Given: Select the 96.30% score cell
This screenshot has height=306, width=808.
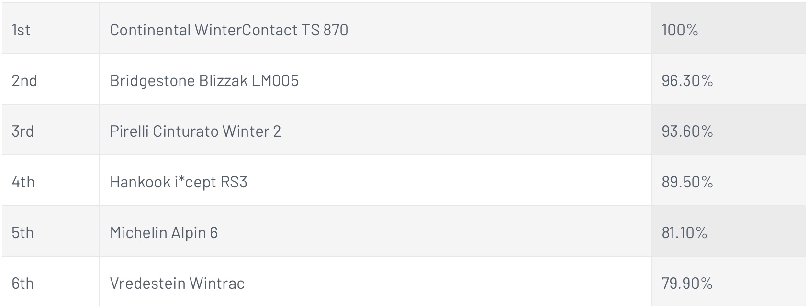Looking at the screenshot, I should 729,79.
